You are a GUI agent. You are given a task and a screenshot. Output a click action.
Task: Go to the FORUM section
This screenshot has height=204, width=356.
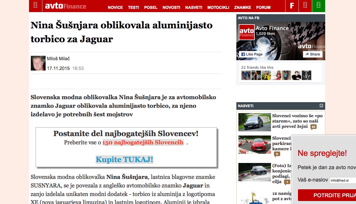(x=263, y=7)
